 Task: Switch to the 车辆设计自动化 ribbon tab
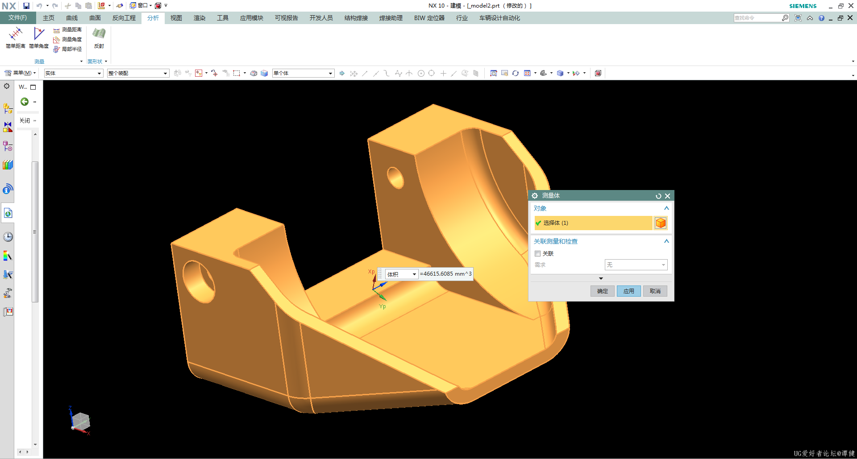click(x=499, y=18)
